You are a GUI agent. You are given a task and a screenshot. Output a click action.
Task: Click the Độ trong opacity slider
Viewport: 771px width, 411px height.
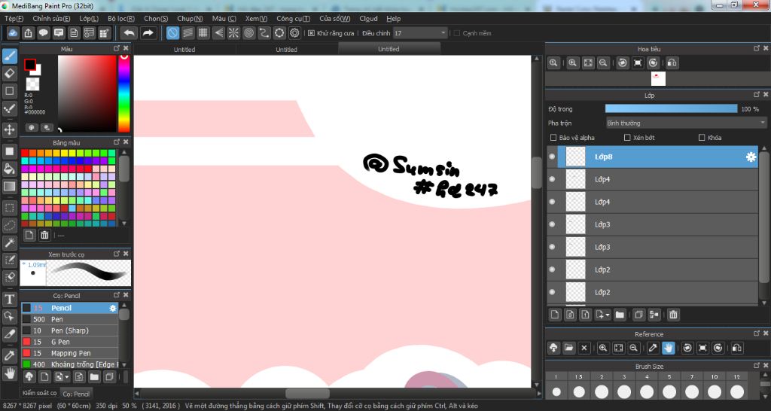[x=671, y=108]
